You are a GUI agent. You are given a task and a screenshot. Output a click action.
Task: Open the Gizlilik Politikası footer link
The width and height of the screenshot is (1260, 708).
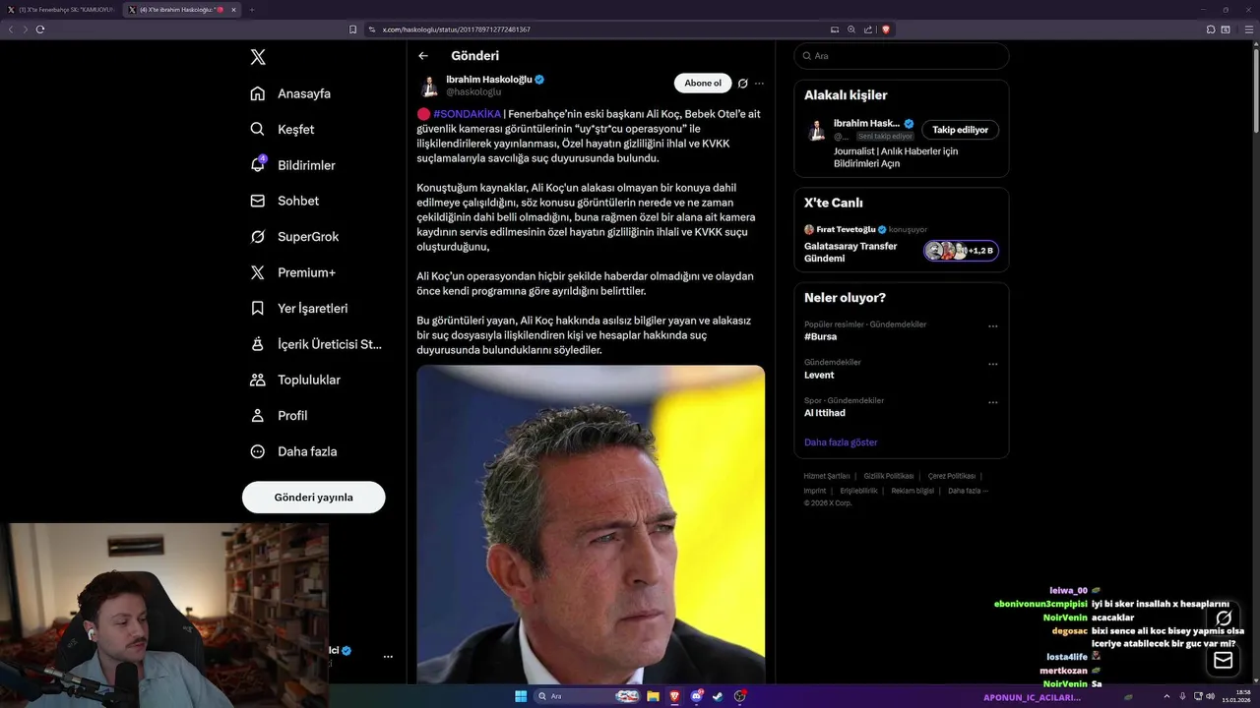click(889, 476)
